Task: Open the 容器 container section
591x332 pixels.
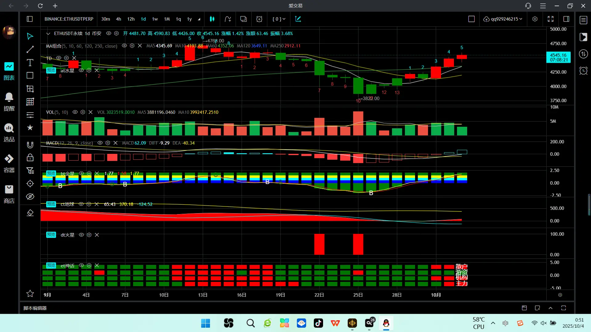Action: (x=9, y=164)
